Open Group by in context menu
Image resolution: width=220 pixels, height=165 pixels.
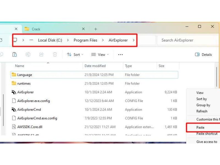[203, 105]
